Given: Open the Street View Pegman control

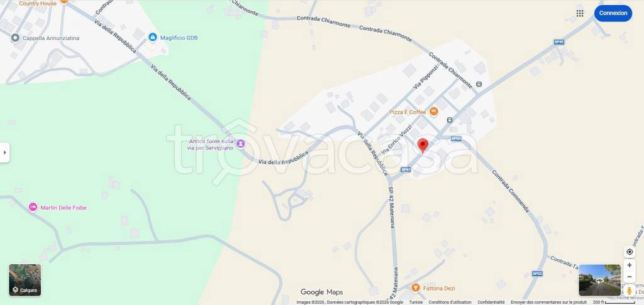Looking at the screenshot, I should click(x=629, y=290).
